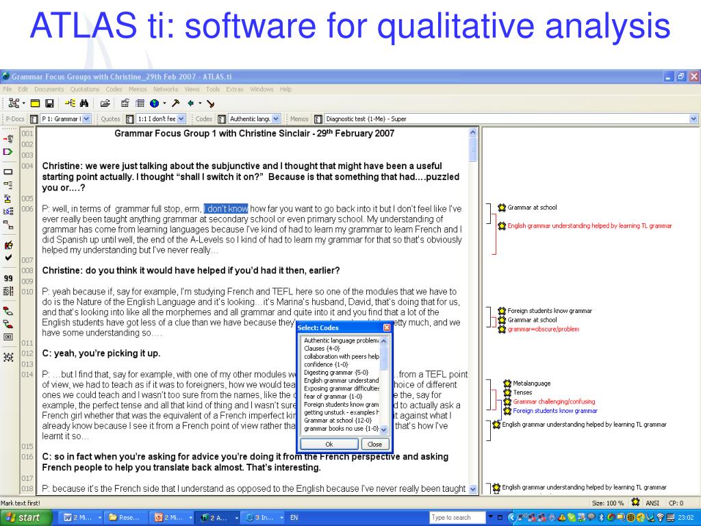
Task: Click margin code 'grammar=obscure/problem'
Action: [x=543, y=329]
